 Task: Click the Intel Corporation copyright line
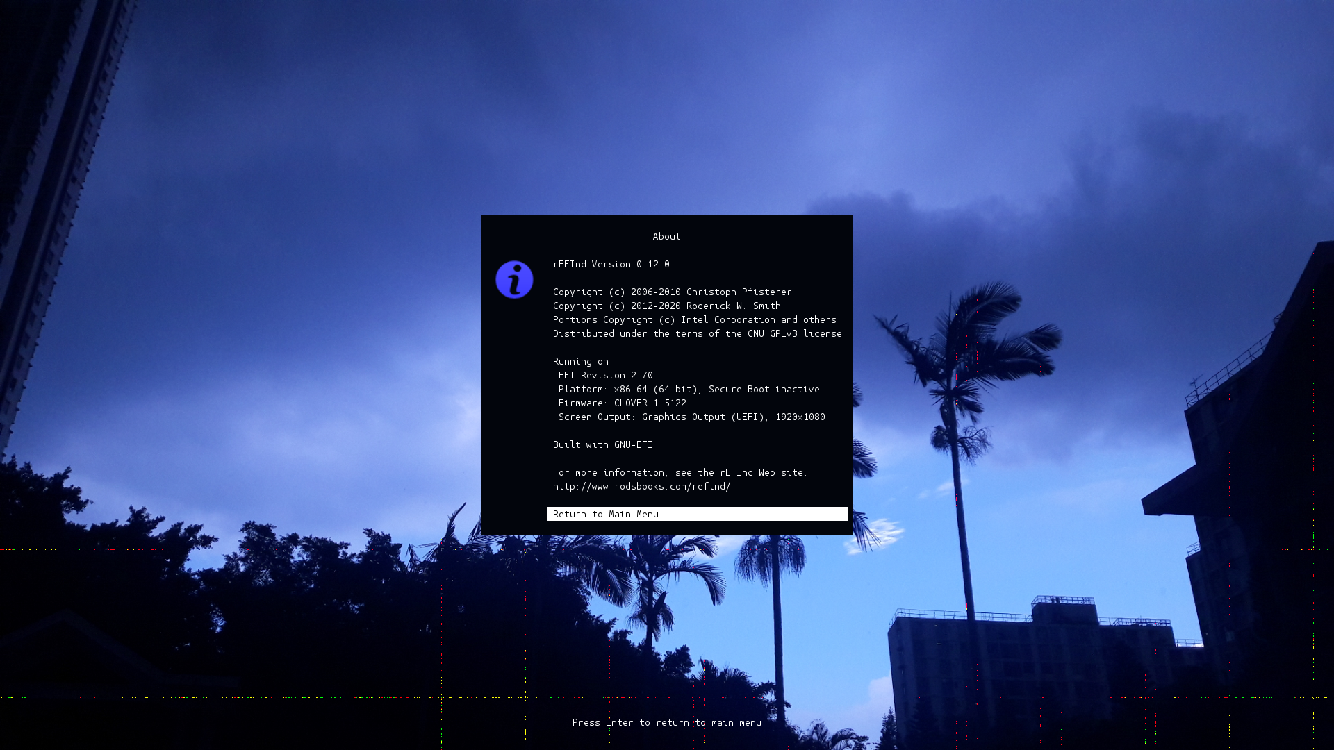[694, 319]
